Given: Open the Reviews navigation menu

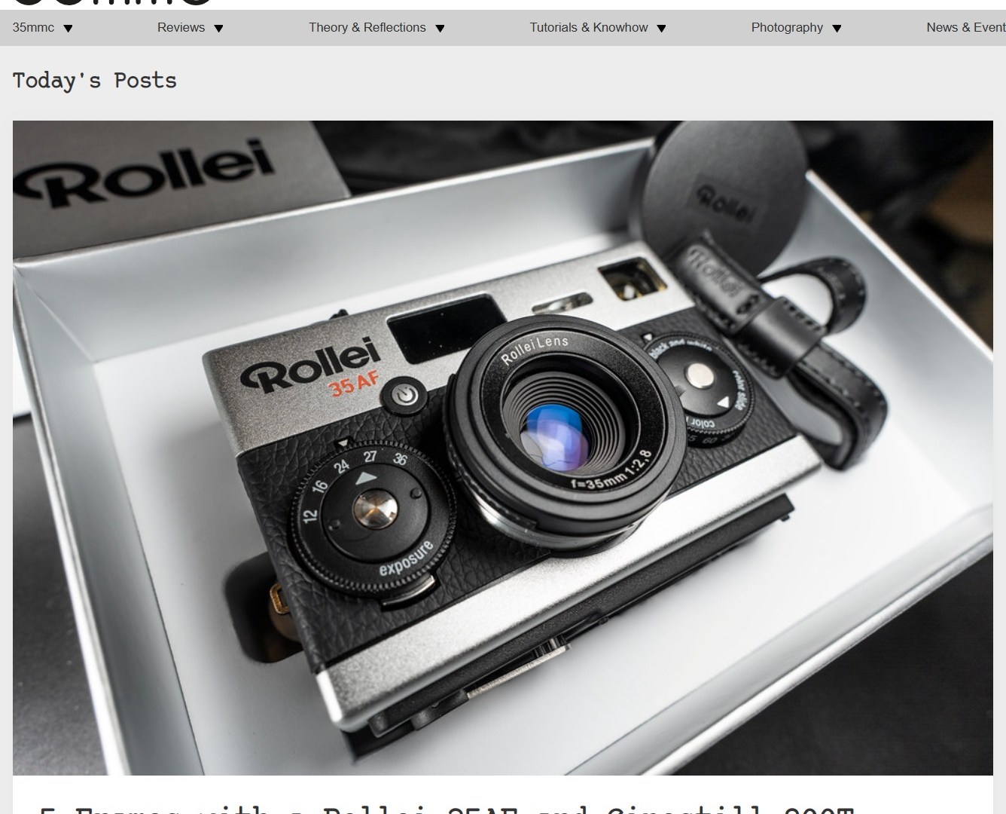Looking at the screenshot, I should pyautogui.click(x=181, y=28).
